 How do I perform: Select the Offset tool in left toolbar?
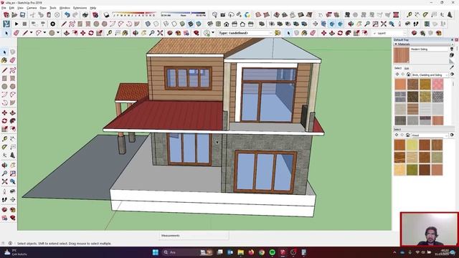[x=13, y=129]
